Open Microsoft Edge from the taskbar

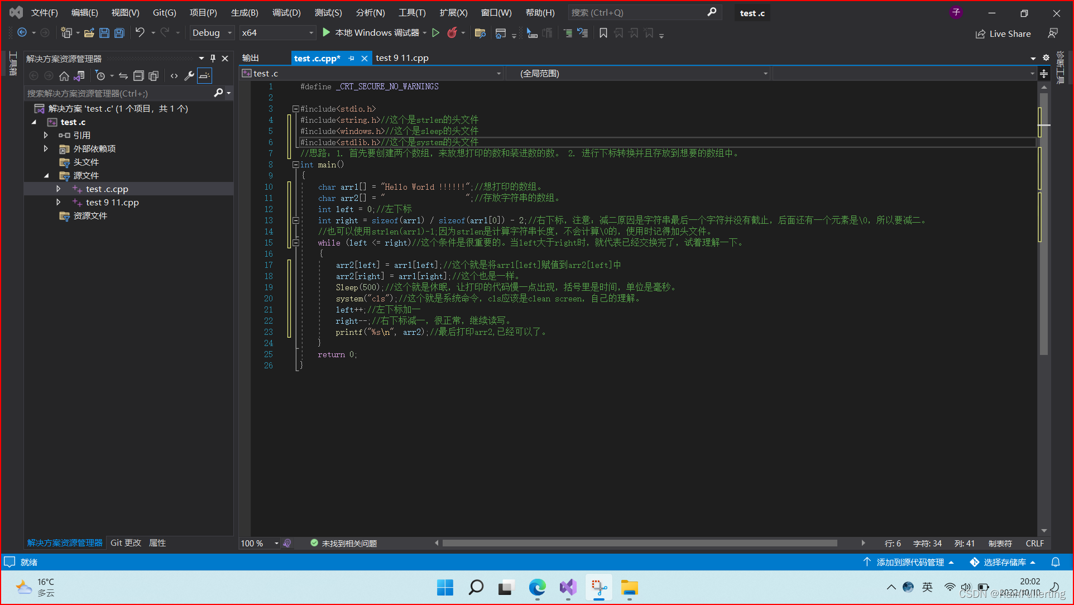click(537, 587)
